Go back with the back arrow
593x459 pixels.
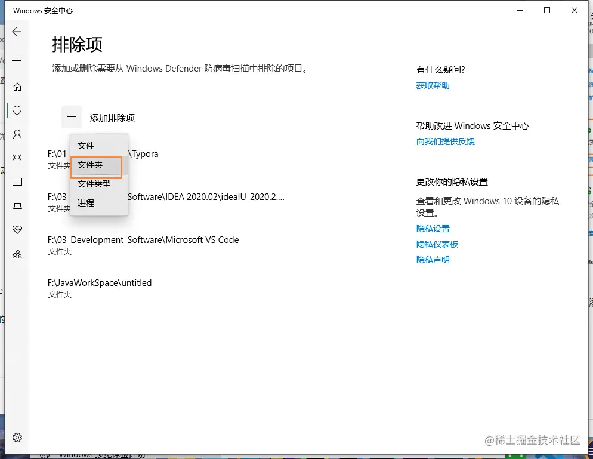click(x=17, y=32)
